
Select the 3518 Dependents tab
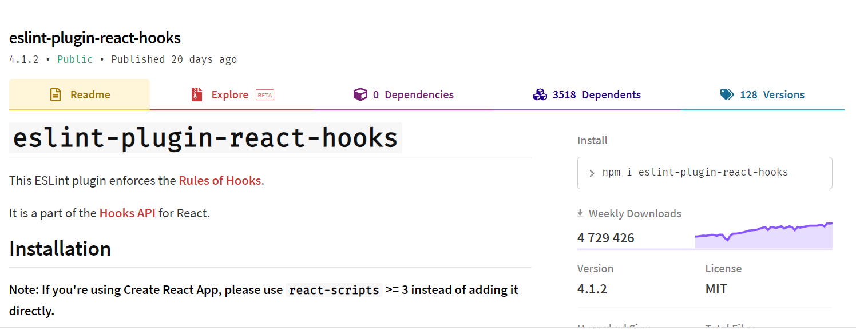[597, 94]
